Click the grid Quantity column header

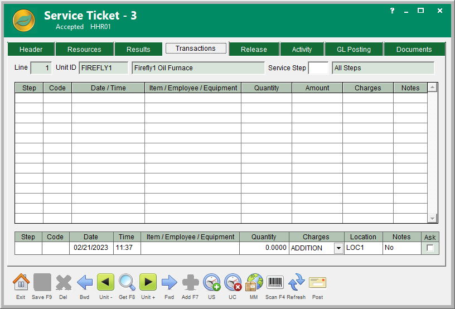(267, 88)
